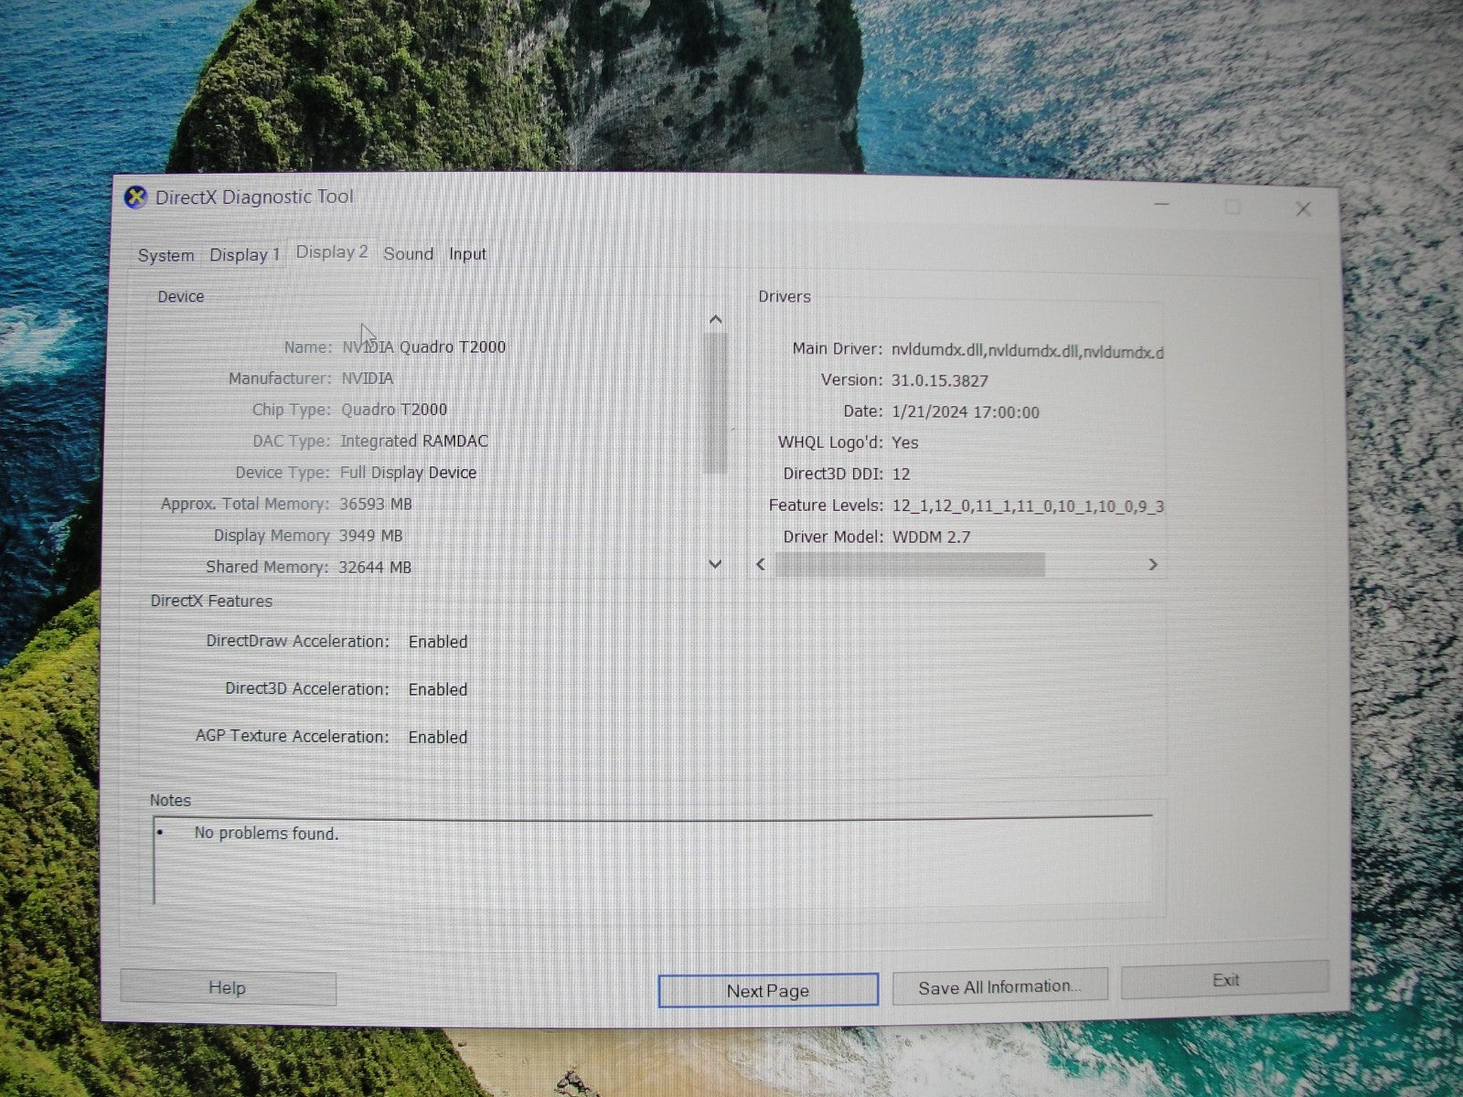Open the Display 1 tab
Screen dimensions: 1463x1097
(244, 255)
